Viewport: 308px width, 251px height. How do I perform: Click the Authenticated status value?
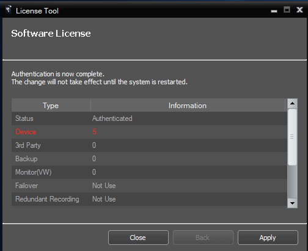click(x=112, y=118)
